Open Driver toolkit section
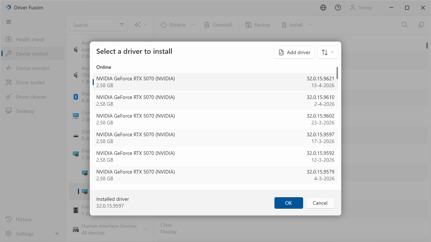The image size is (431, 242). [30, 82]
